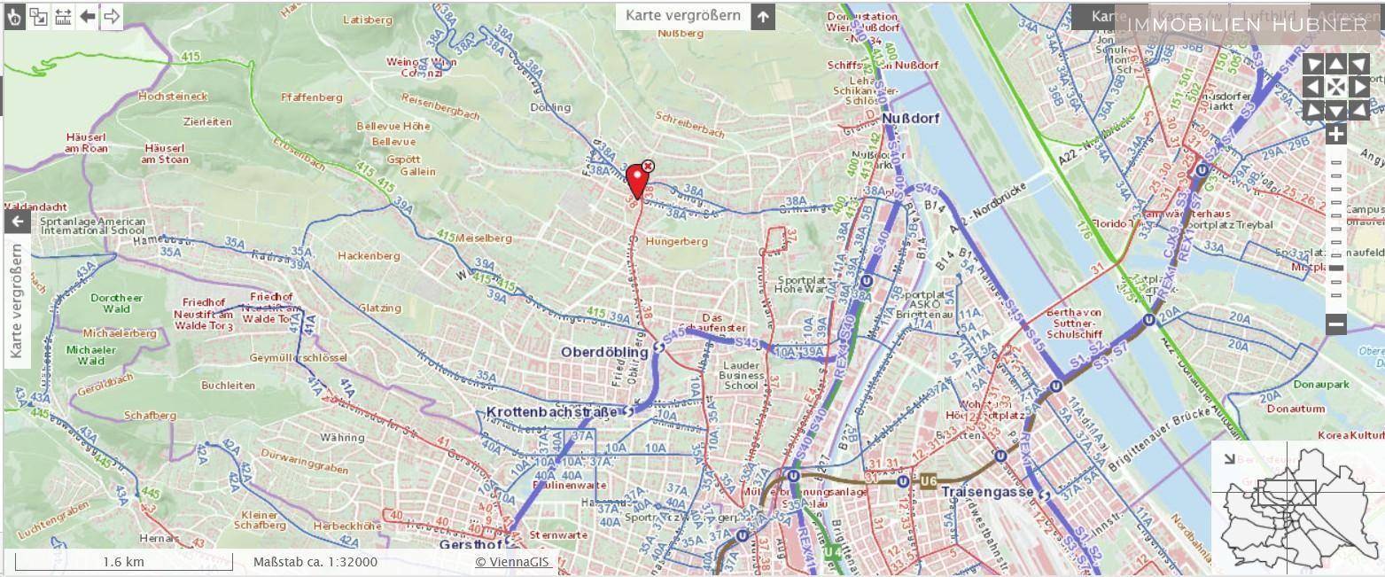The width and height of the screenshot is (1385, 577).
Task: Show full map extent via center pan icon
Action: pos(1336,87)
